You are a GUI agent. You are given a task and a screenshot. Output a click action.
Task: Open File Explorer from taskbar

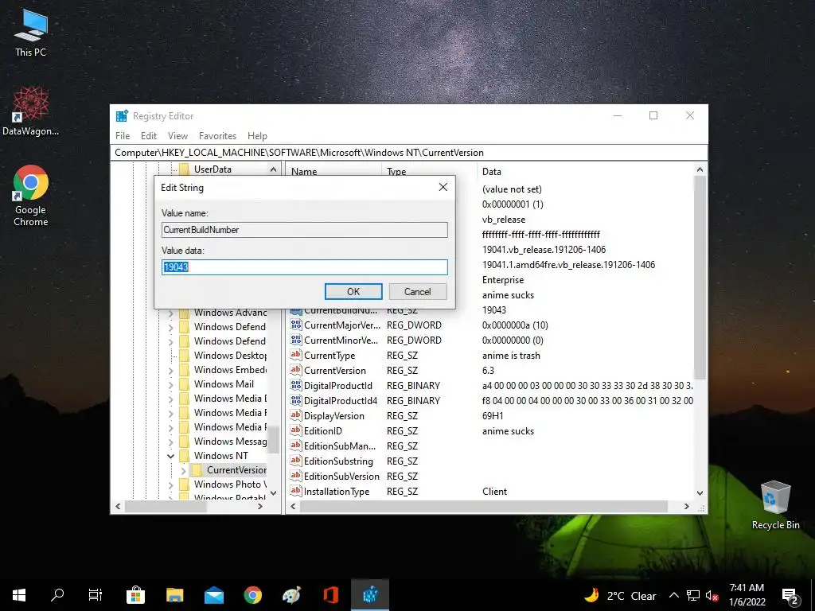click(174, 595)
